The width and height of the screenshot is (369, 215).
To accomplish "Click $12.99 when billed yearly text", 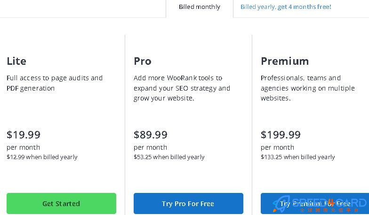I will click(x=42, y=157).
